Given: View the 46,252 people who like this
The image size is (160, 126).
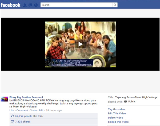Looking at the screenshot, I should [x=23, y=116].
